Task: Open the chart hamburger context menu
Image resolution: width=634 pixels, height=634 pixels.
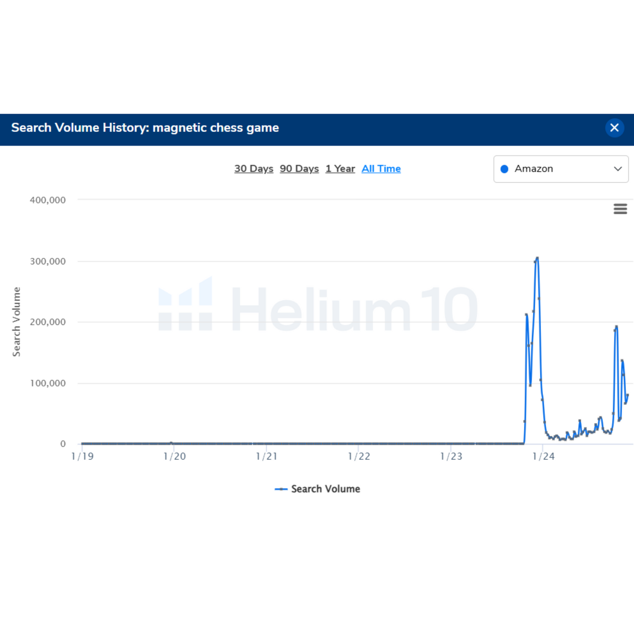Action: [620, 209]
